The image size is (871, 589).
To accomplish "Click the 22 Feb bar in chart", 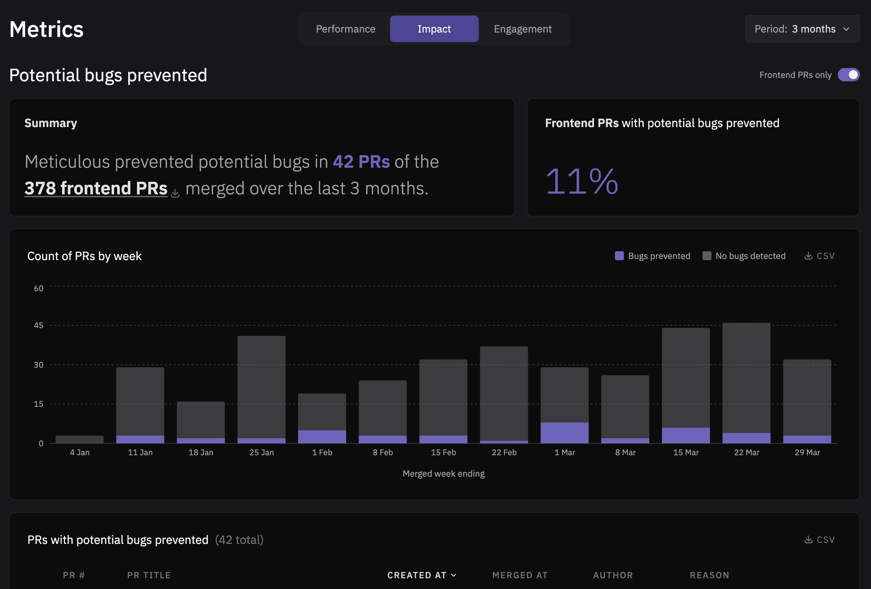I will (504, 395).
